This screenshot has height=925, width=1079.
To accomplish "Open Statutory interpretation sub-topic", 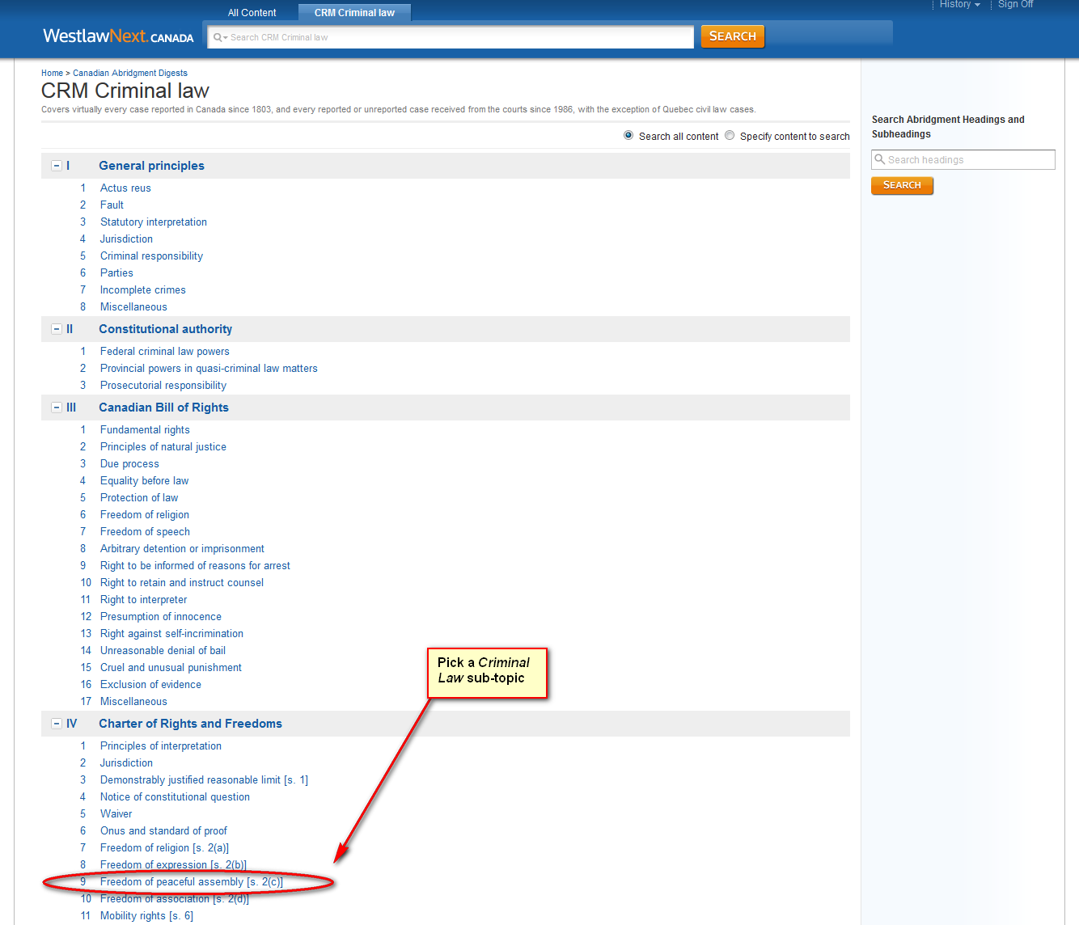I will (x=154, y=222).
